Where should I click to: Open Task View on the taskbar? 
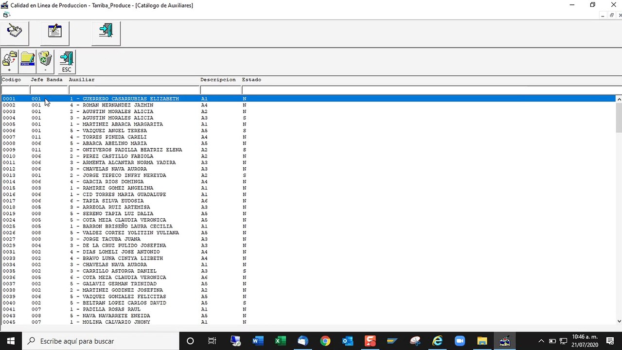click(x=213, y=341)
